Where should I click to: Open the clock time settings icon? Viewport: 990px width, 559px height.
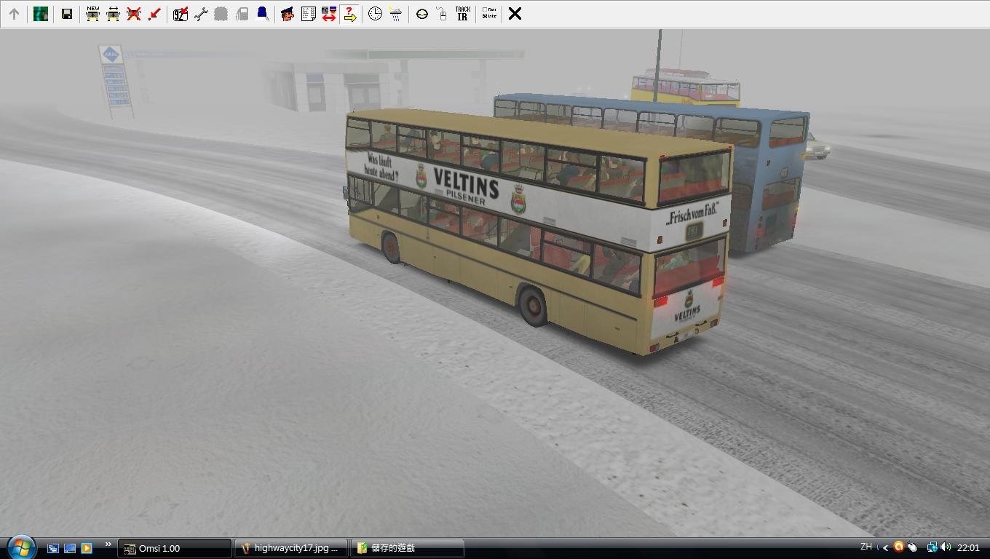[375, 14]
